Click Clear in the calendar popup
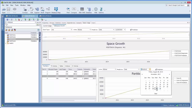This screenshot has width=192, height=108. pyautogui.click(x=156, y=94)
